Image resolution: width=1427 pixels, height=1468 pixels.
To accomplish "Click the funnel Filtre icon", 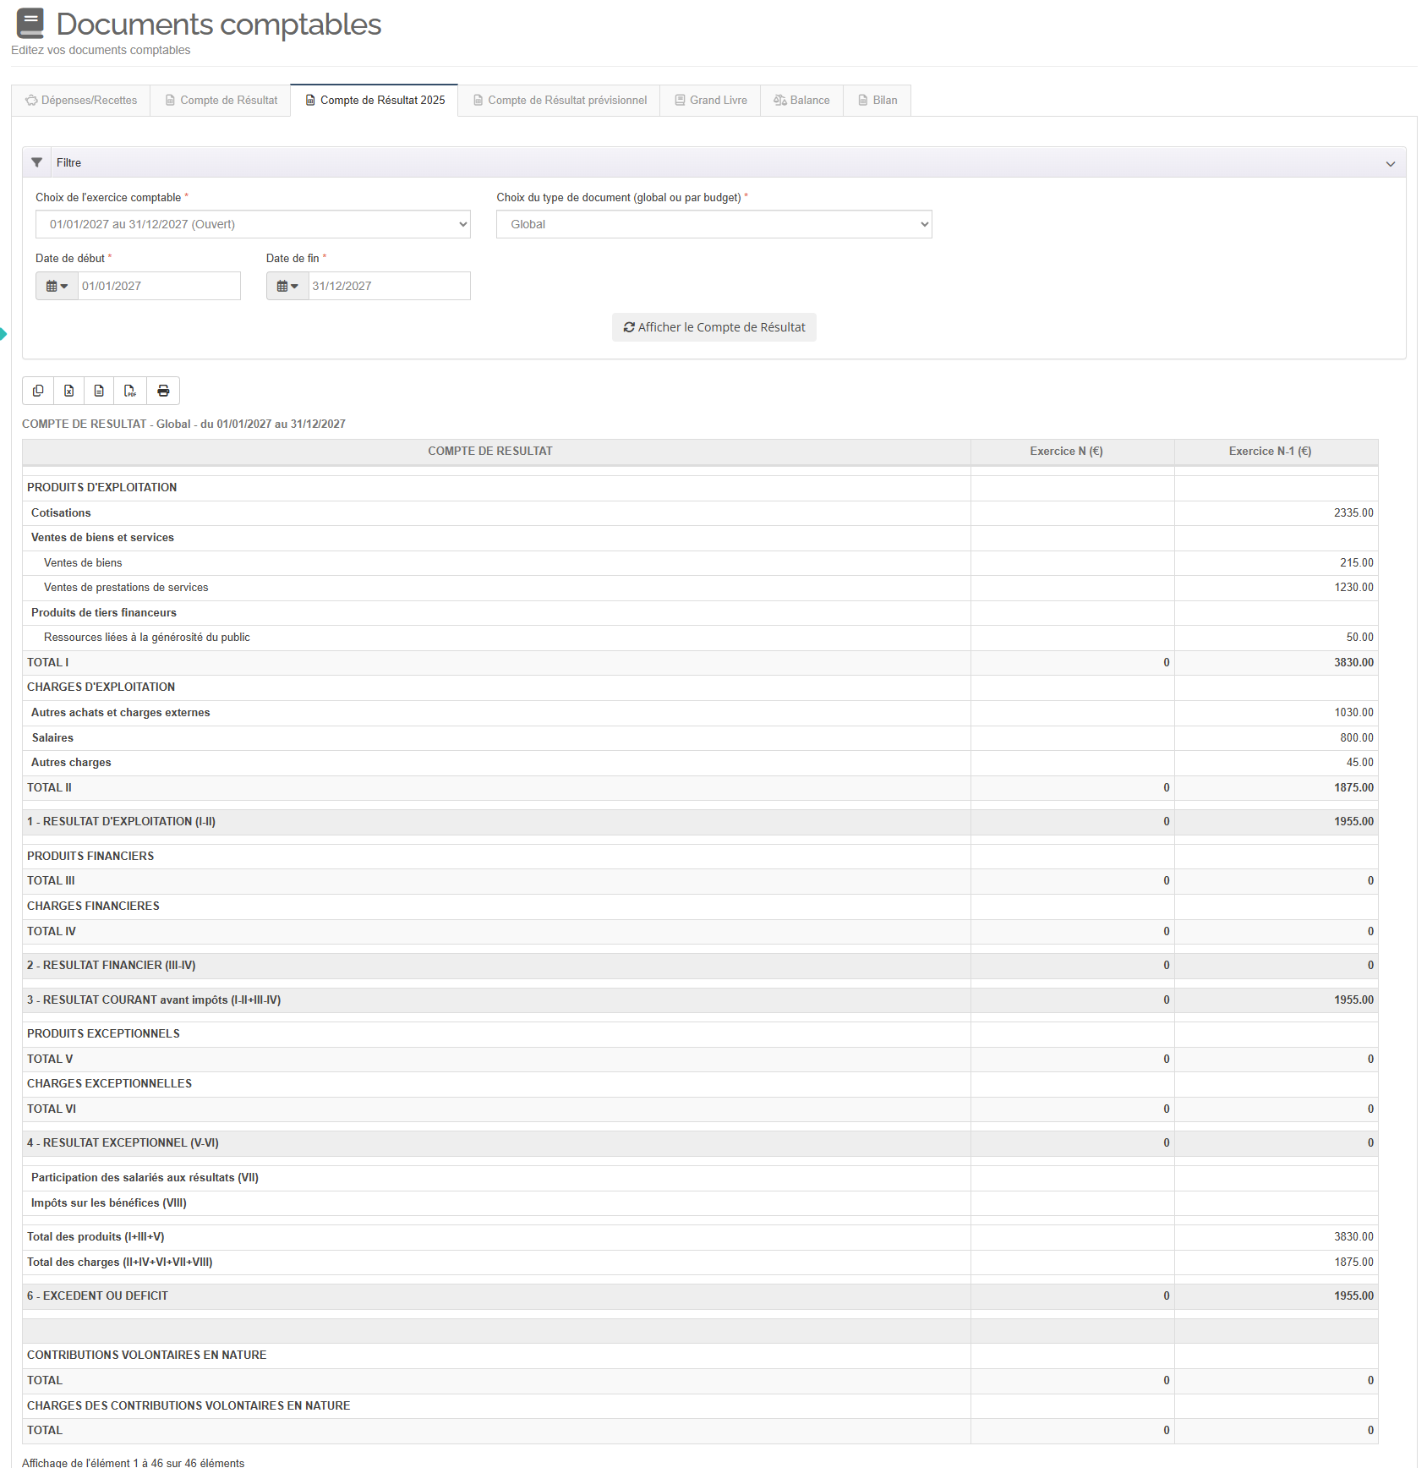I will pos(37,162).
